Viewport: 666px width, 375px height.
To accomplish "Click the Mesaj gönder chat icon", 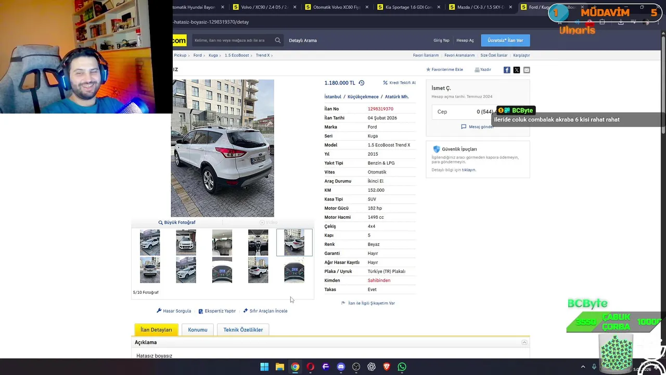I will pyautogui.click(x=464, y=127).
